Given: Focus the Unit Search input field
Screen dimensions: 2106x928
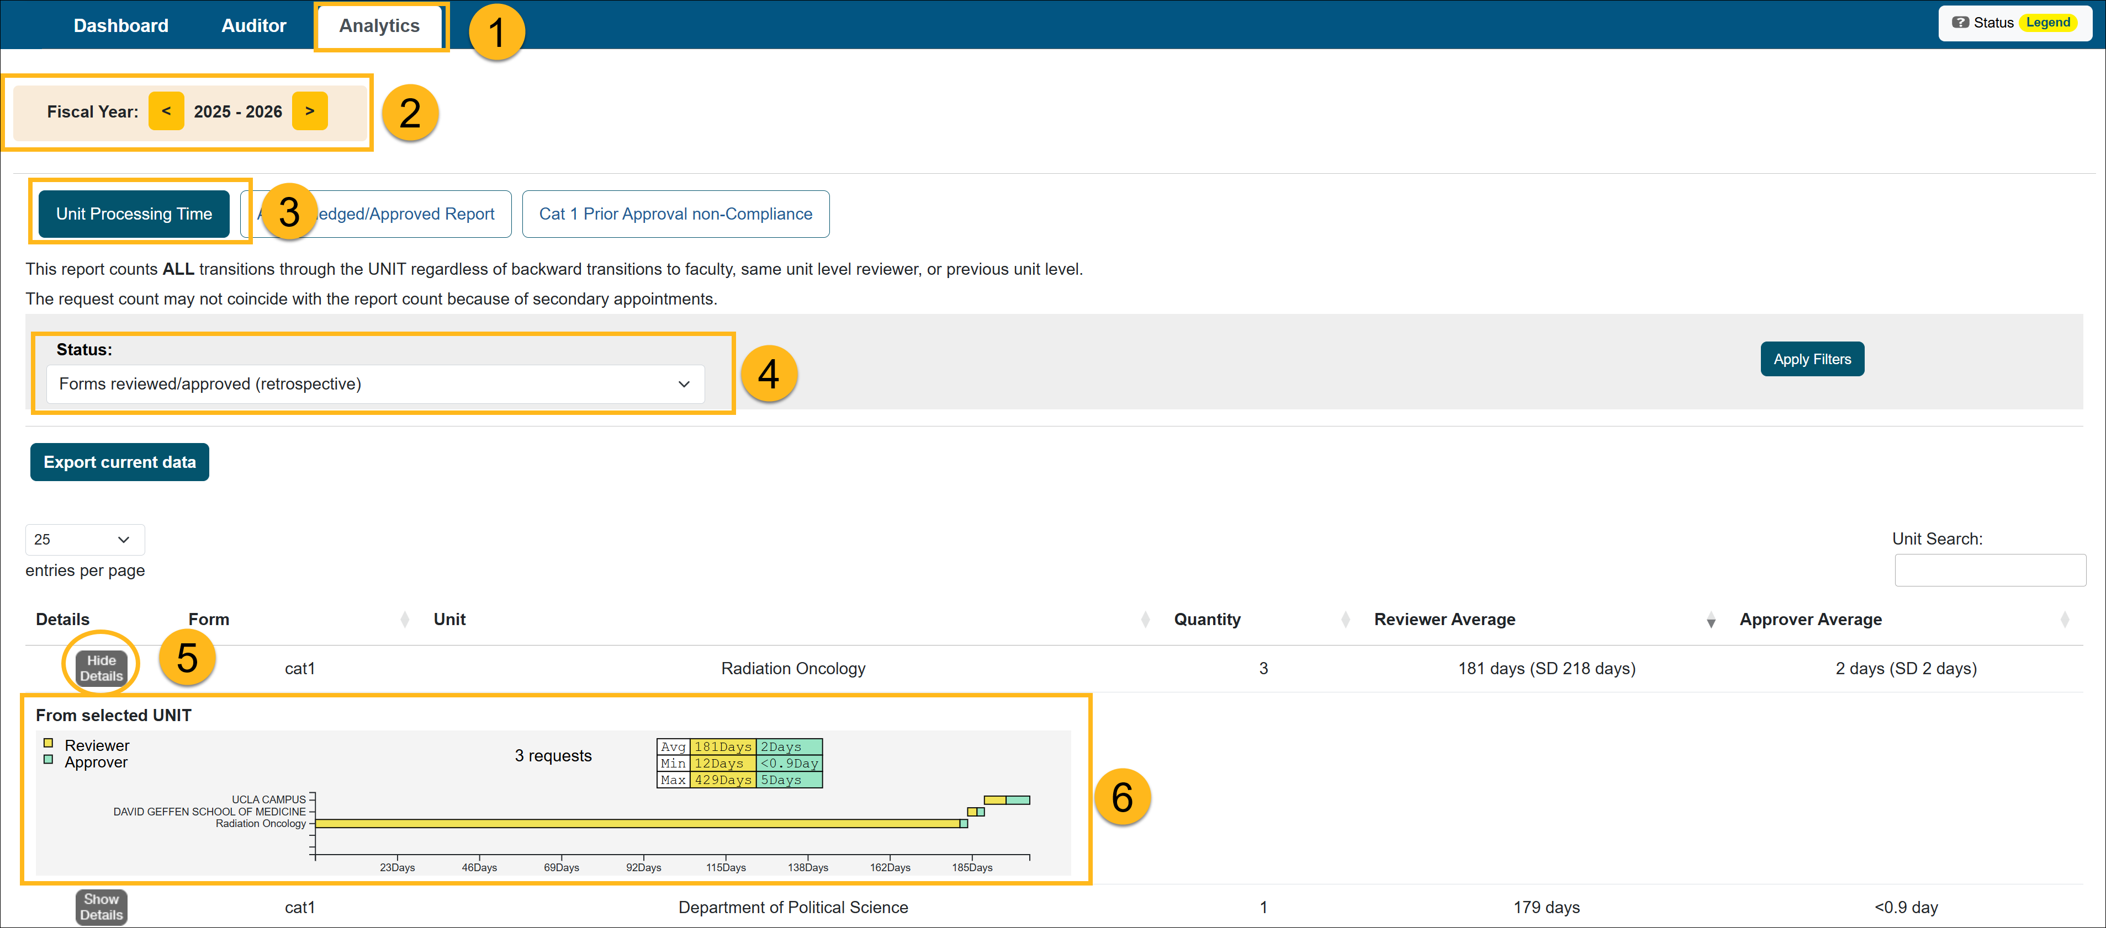Looking at the screenshot, I should point(1989,570).
